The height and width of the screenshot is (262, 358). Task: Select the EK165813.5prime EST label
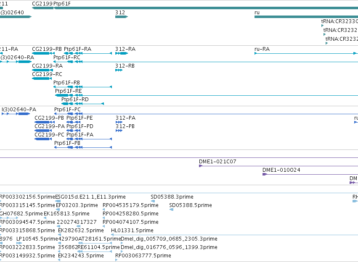tap(66, 214)
